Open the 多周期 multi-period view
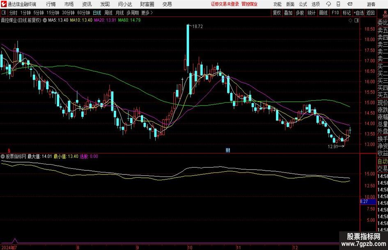The width and height of the screenshot is (388, 250). click(x=133, y=13)
